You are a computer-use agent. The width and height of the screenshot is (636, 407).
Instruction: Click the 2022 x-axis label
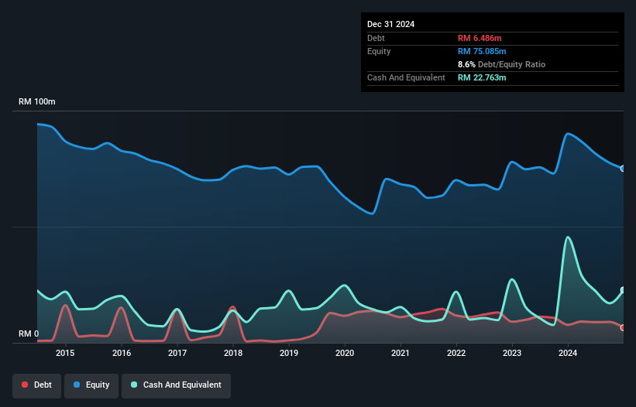click(456, 353)
